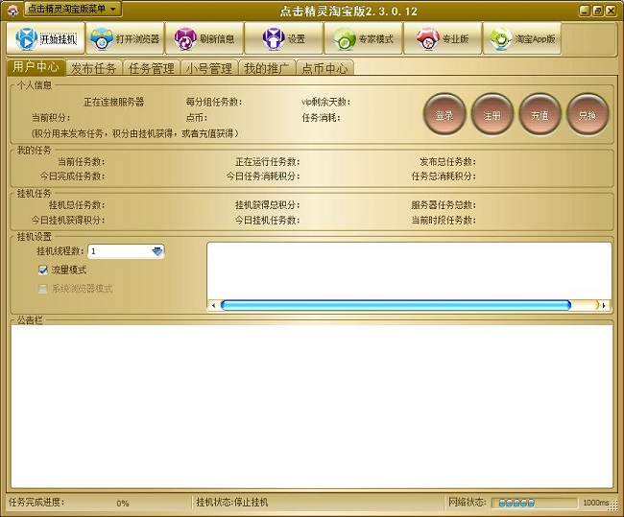This screenshot has height=517, width=624.
Task: Open 专业版 professional edition icon
Action: click(428, 38)
